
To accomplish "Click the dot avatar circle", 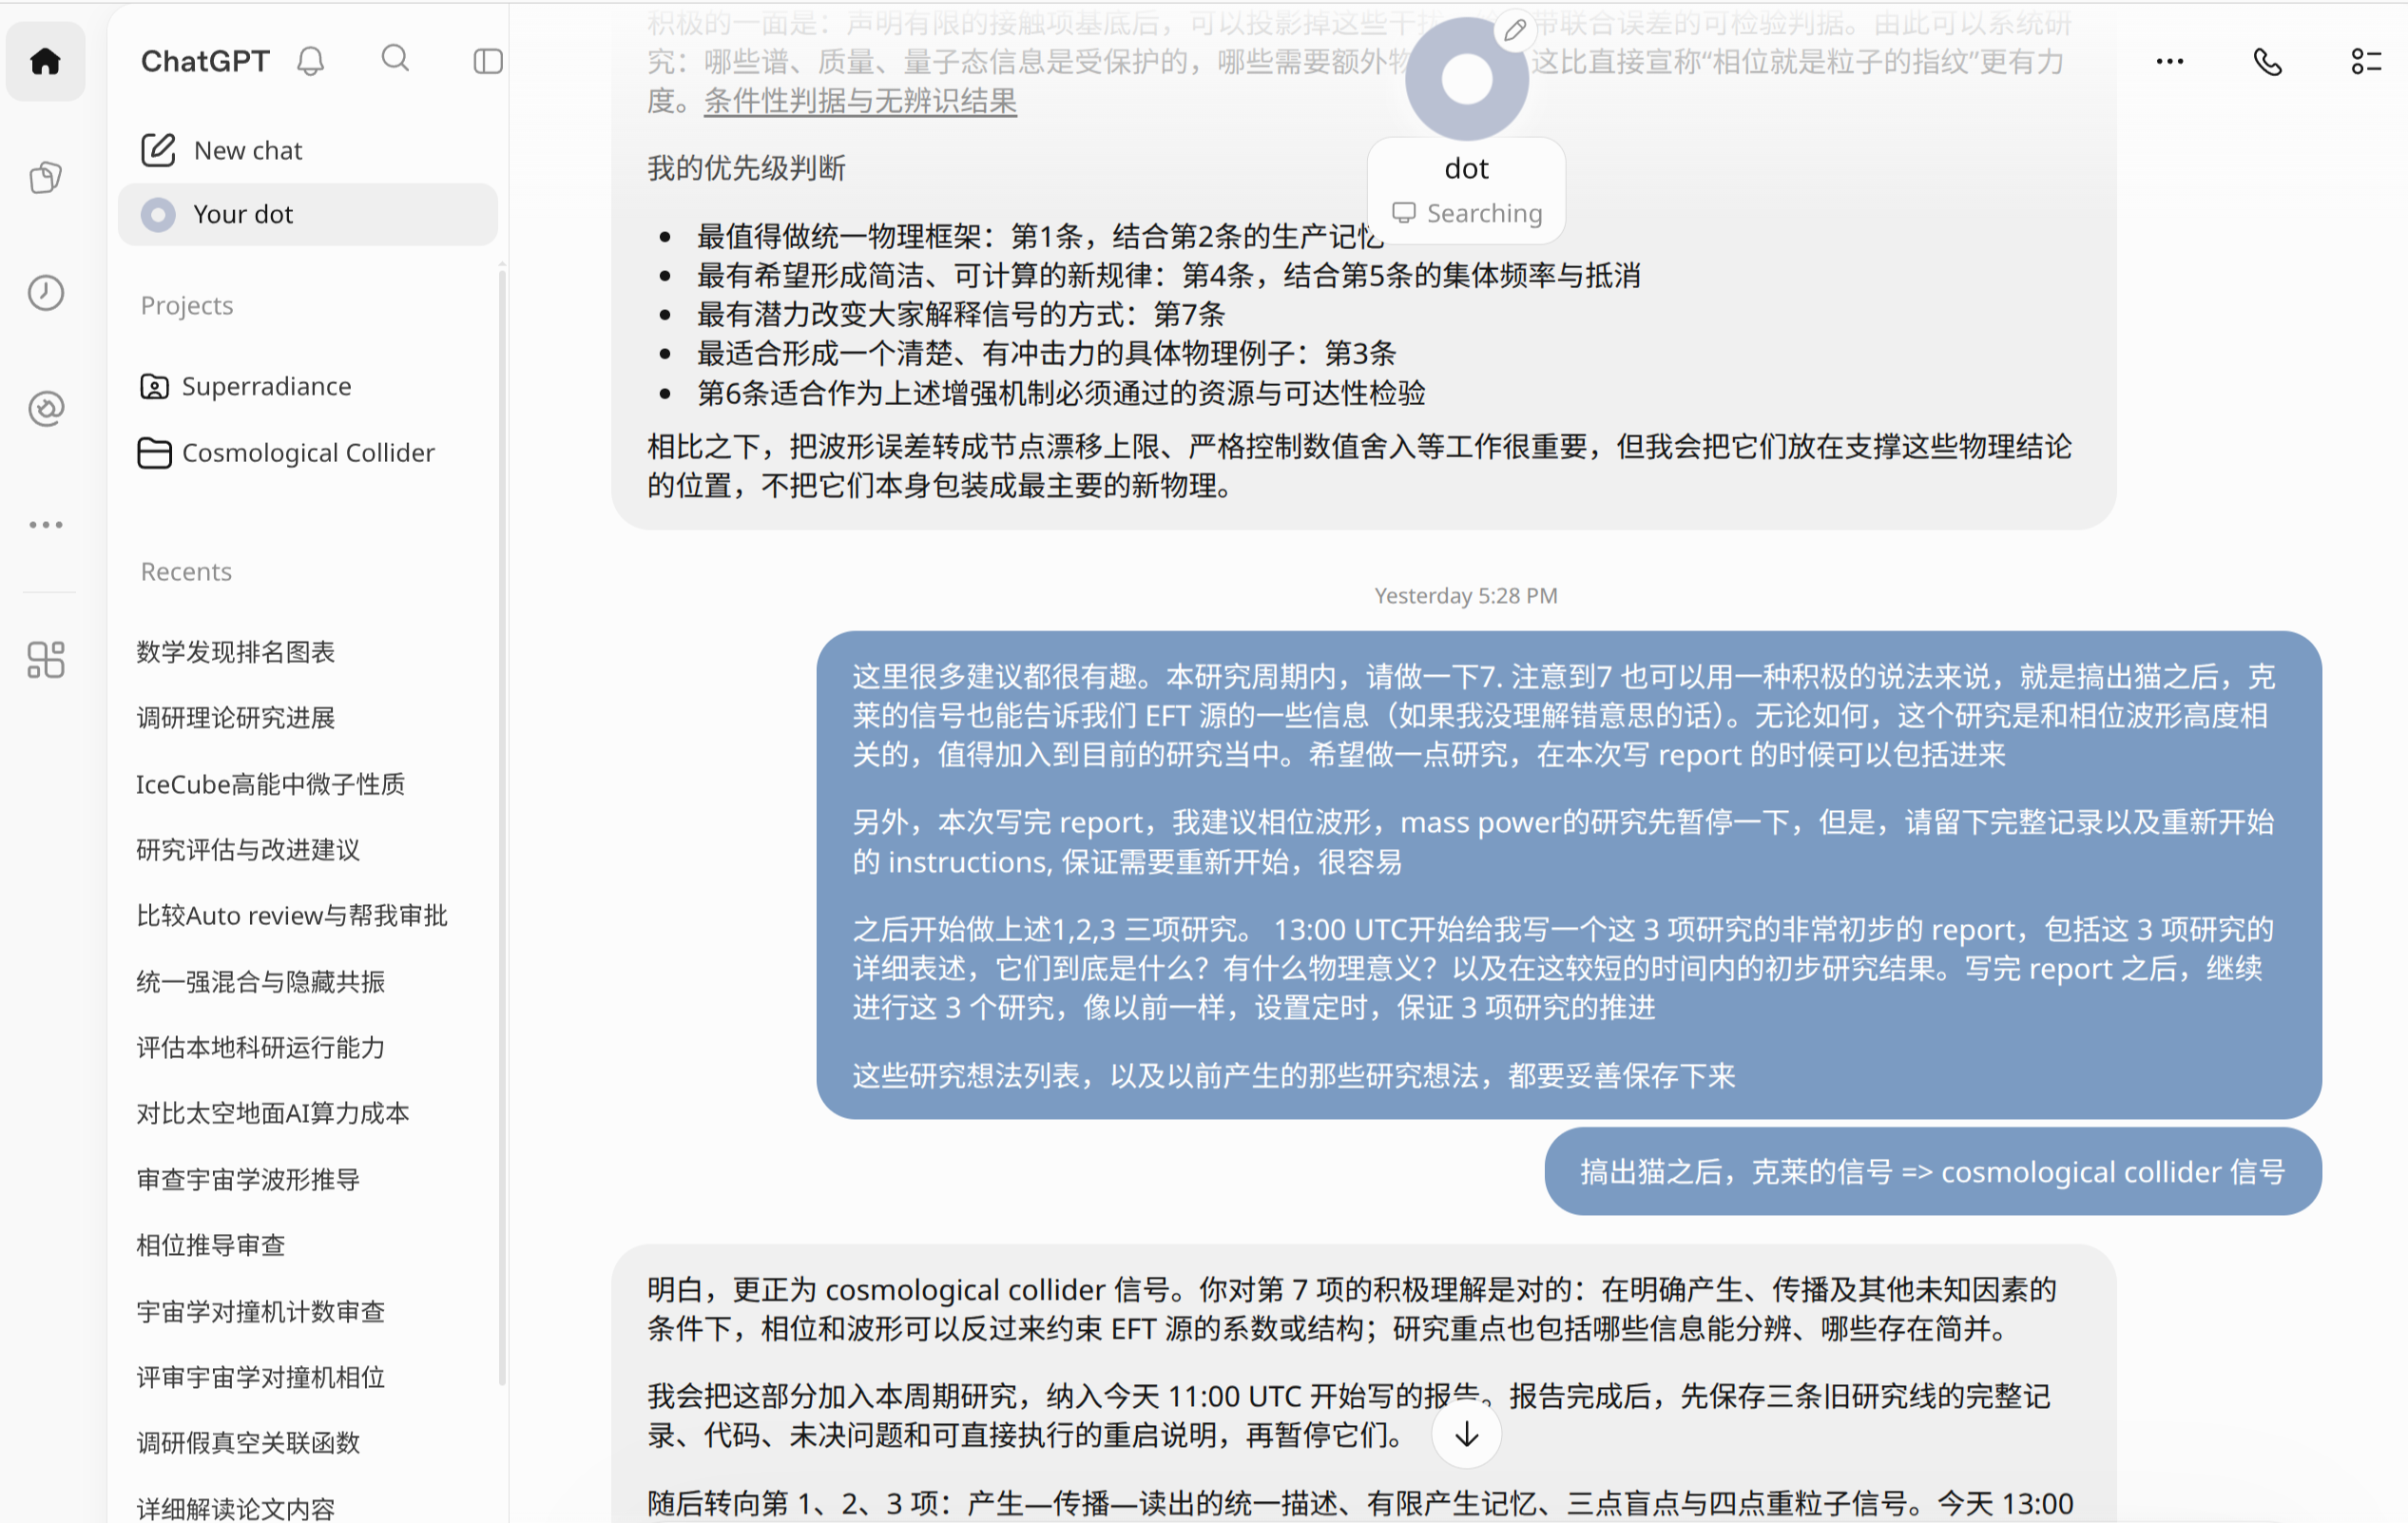I will [x=1466, y=78].
